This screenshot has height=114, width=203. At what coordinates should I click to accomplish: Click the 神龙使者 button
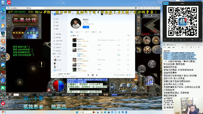click(x=18, y=33)
